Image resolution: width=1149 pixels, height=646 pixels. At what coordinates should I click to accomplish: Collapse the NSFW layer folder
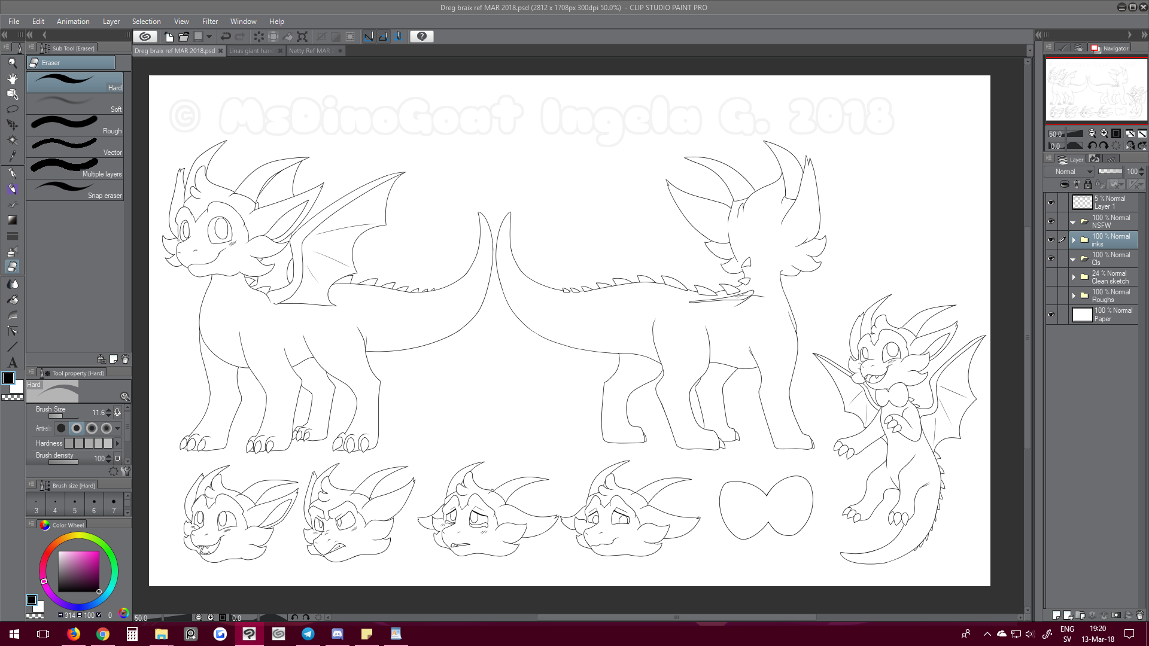(1073, 222)
